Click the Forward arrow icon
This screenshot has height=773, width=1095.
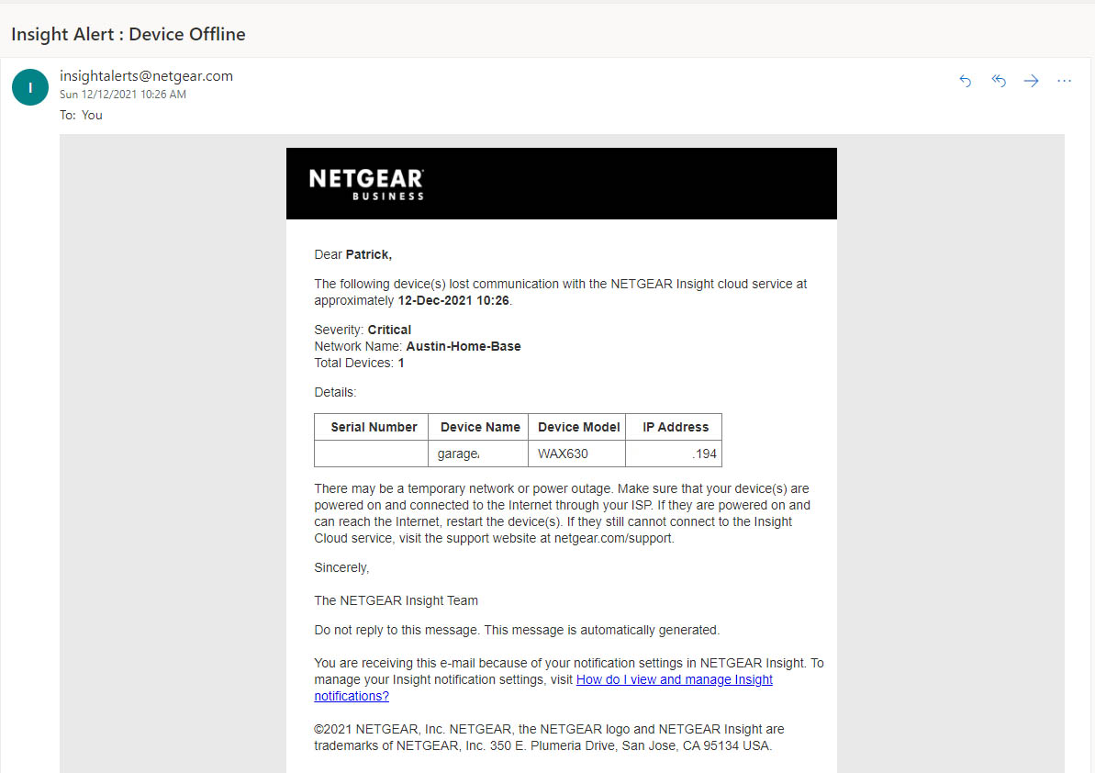(x=1031, y=81)
